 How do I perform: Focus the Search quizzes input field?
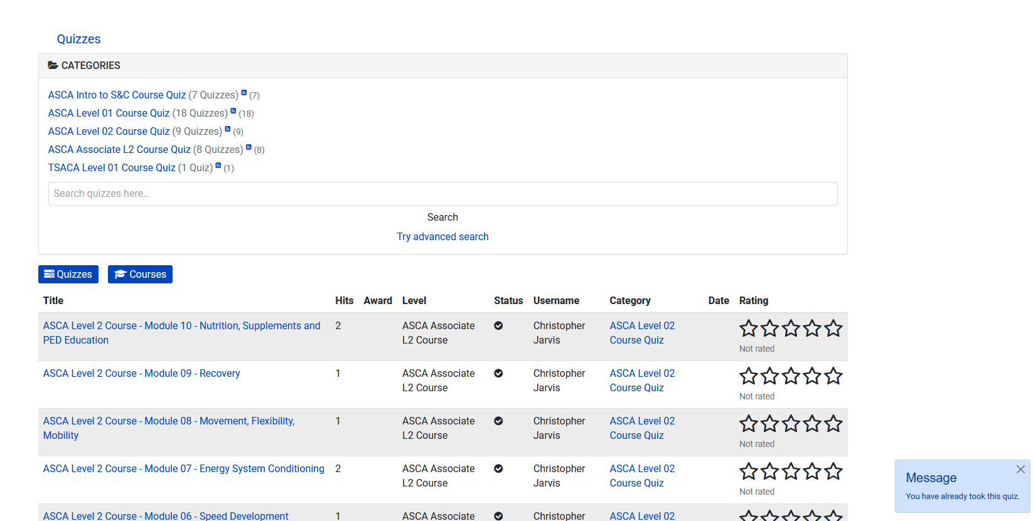click(x=442, y=194)
